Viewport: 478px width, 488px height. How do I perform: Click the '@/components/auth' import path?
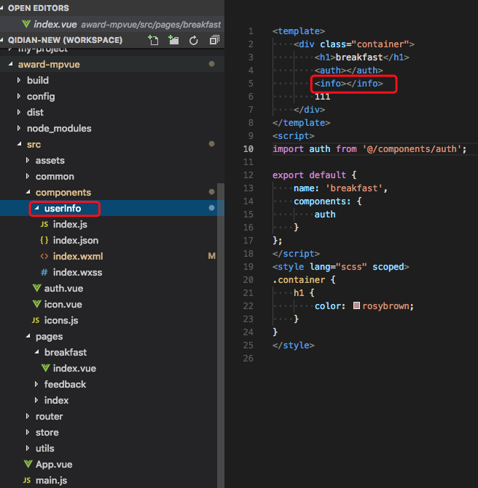412,149
